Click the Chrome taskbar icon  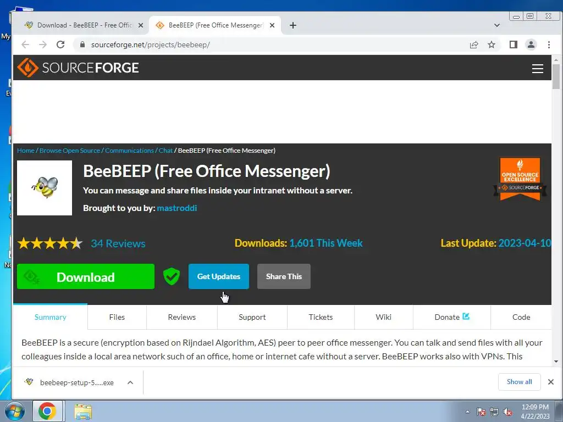47,411
